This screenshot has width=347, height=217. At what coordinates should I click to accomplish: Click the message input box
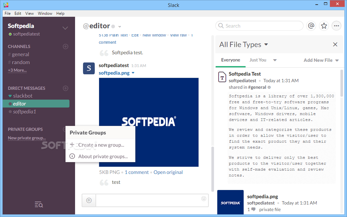pyautogui.click(x=152, y=201)
